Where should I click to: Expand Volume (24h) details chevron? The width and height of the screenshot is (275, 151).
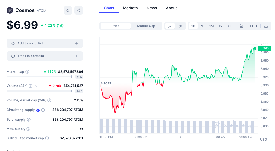click(x=36, y=86)
